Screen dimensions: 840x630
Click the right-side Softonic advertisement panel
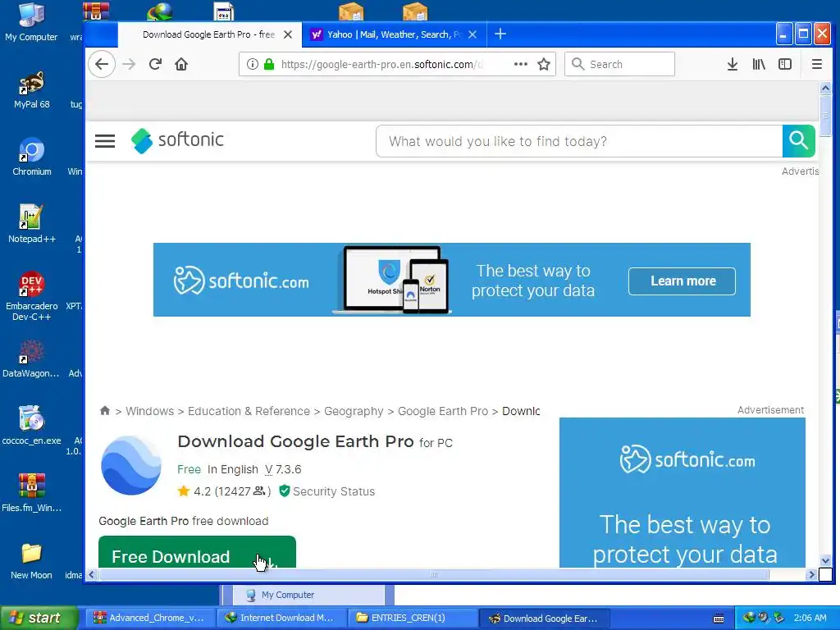point(682,492)
